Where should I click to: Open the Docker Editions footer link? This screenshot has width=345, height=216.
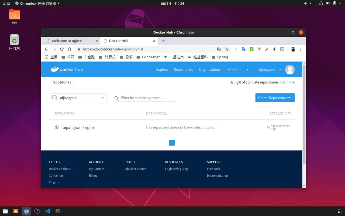coord(59,169)
